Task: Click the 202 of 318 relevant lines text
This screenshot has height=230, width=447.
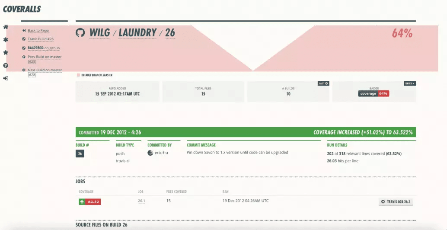Action: point(364,153)
